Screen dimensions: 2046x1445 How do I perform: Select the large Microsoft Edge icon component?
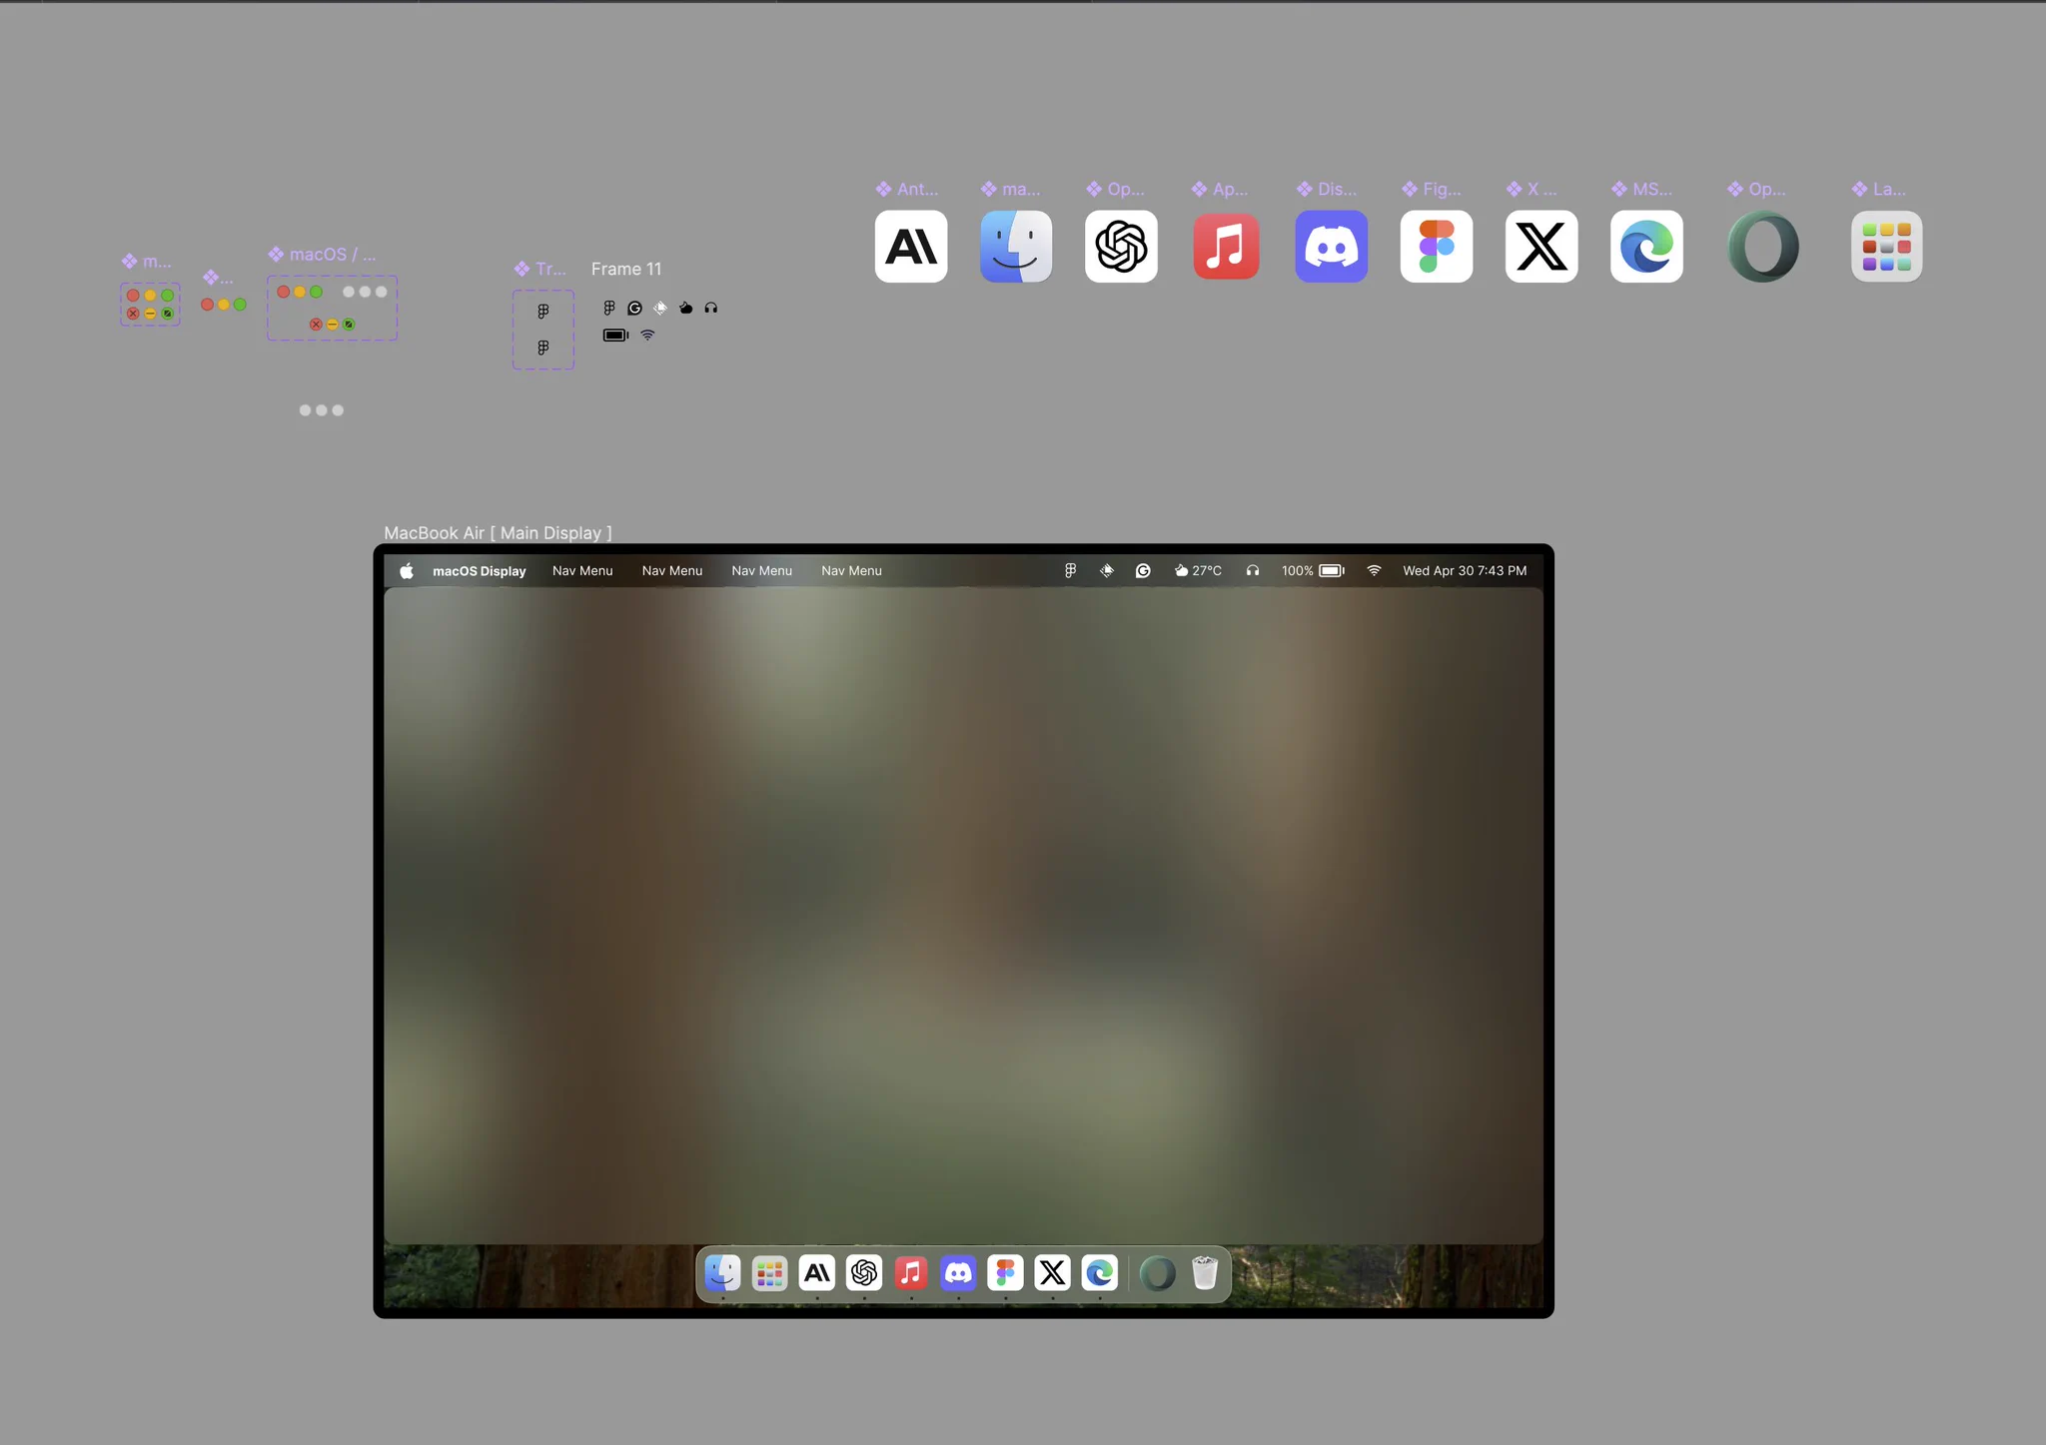point(1646,247)
